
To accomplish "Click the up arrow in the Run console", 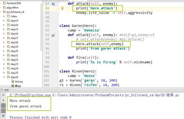I will pos(3,95).
